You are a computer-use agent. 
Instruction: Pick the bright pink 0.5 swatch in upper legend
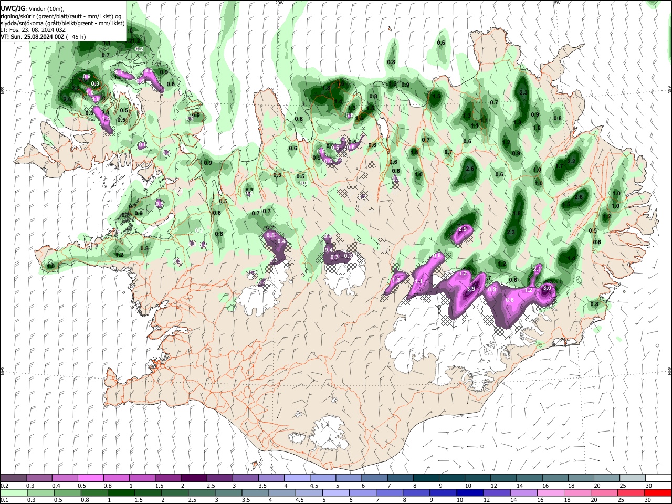(90, 478)
